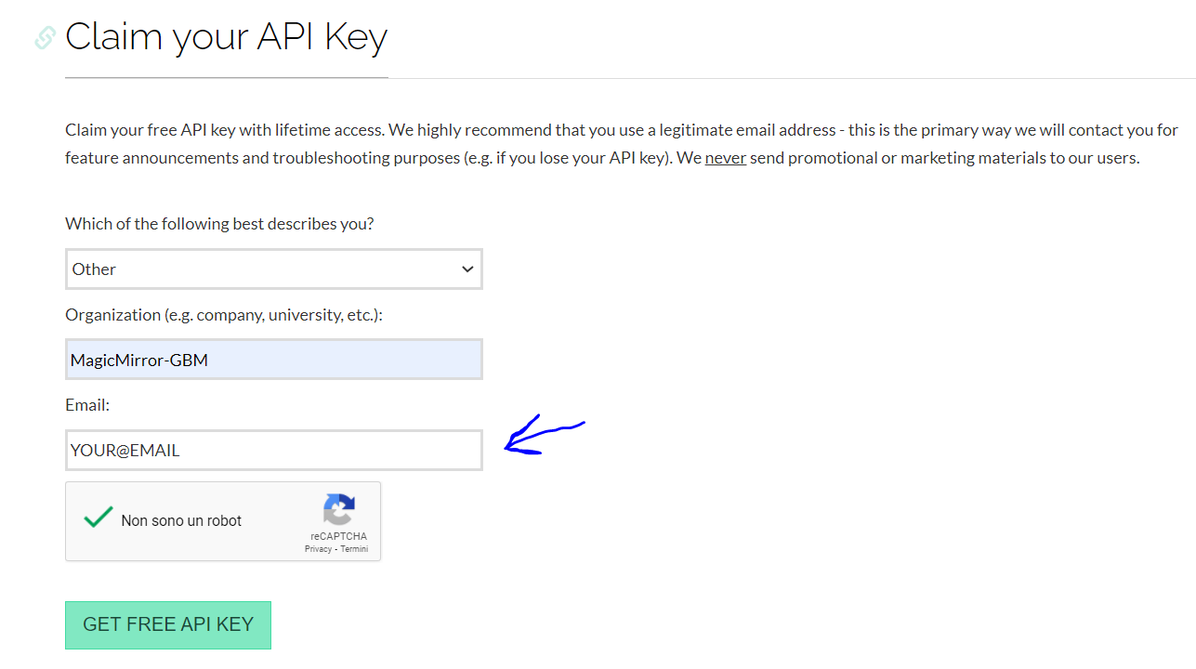
Task: Open the reCAPTCHA Termini link
Action: [354, 549]
